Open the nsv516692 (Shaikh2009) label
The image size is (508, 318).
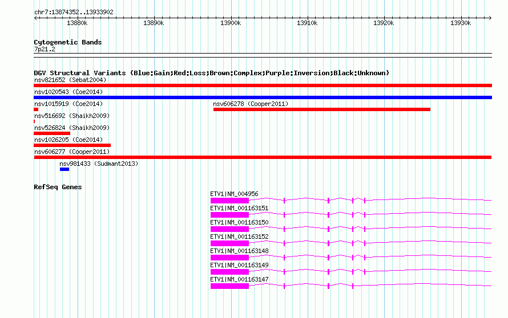point(72,116)
